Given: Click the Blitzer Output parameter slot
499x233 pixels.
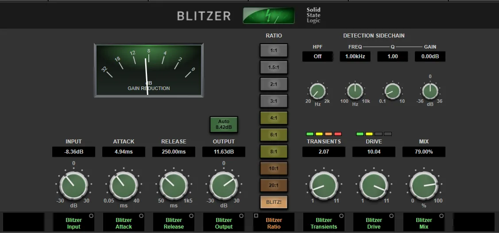Looking at the screenshot, I should coord(224,222).
